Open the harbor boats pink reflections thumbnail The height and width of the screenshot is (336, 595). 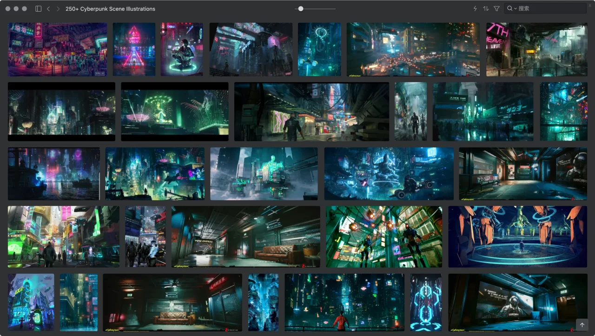54,174
